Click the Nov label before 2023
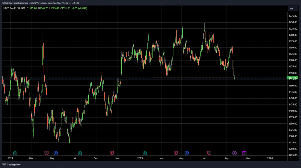 118,158
